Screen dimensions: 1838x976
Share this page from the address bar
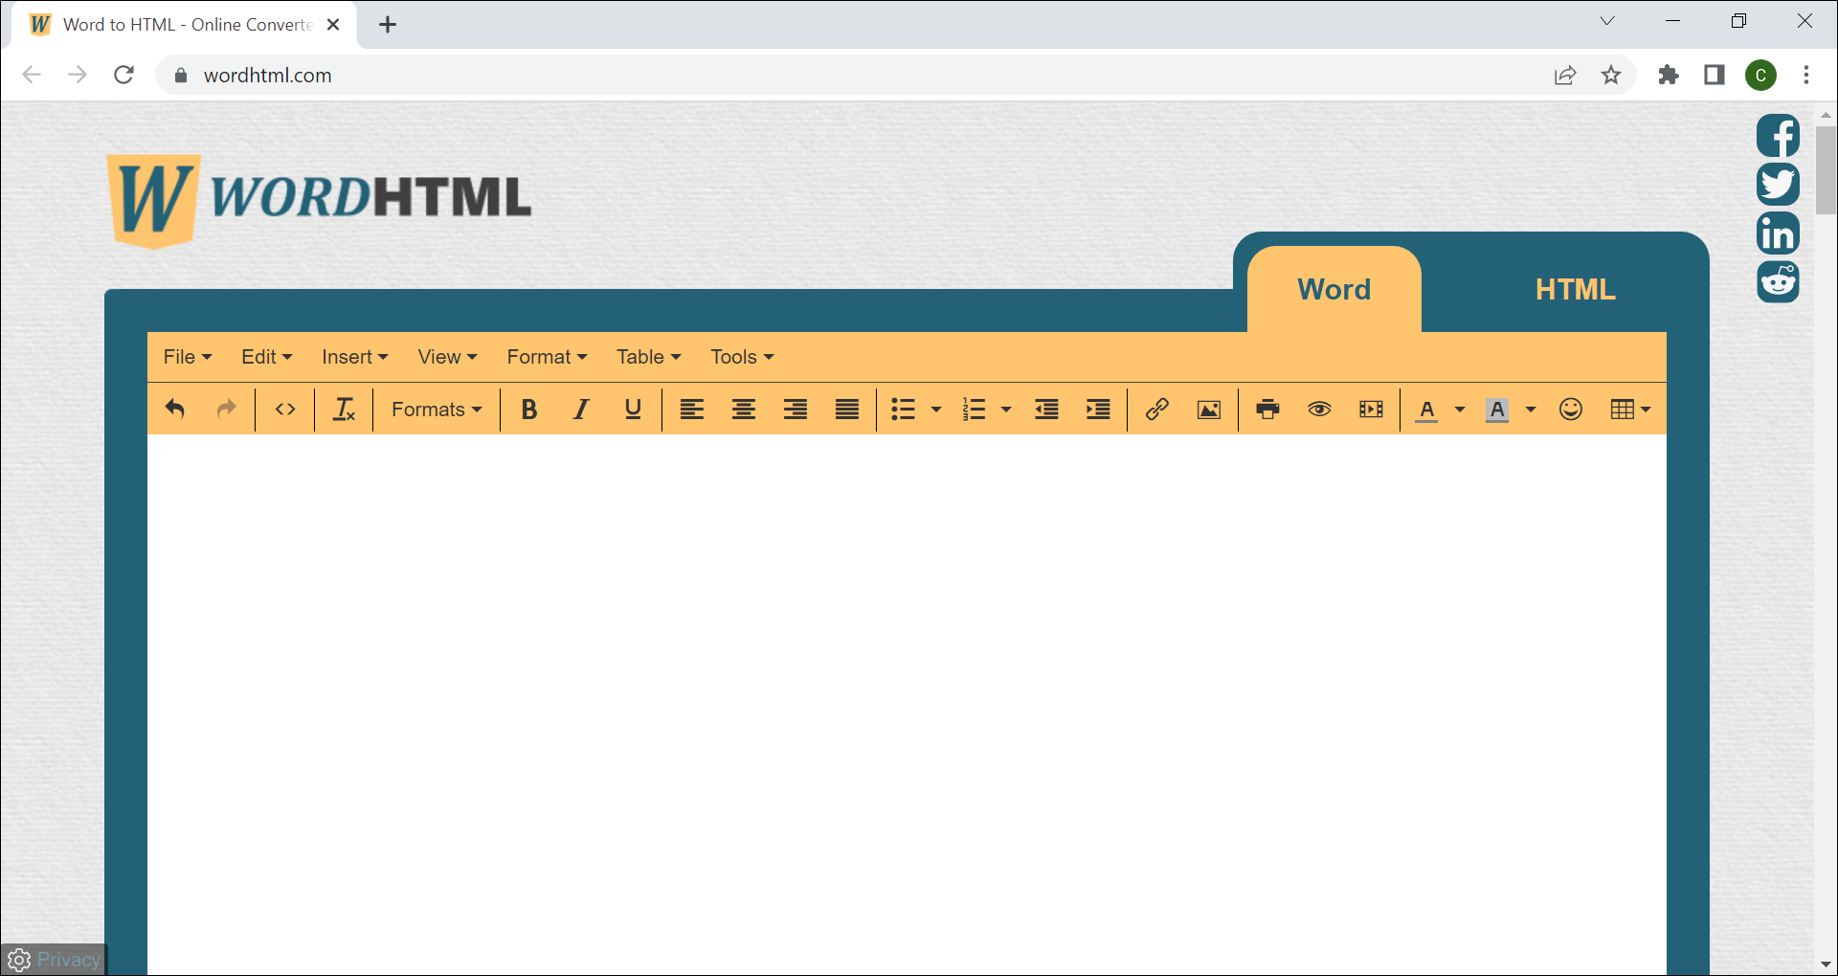(1565, 75)
